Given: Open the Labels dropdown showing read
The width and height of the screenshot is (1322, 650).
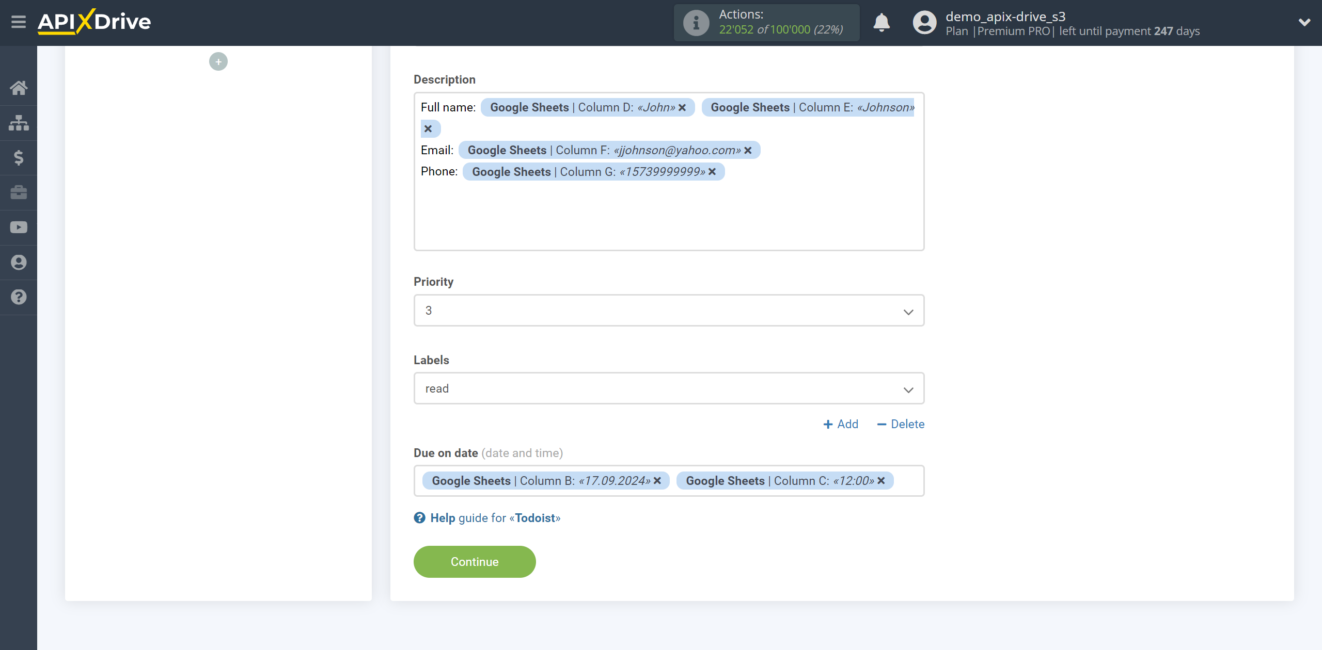Looking at the screenshot, I should (x=669, y=388).
